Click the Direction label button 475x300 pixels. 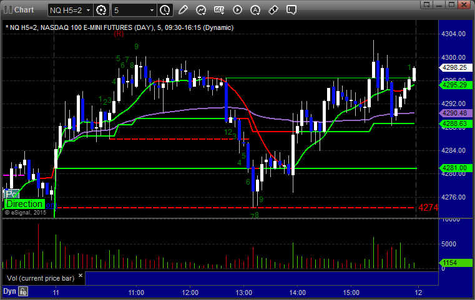pos(24,204)
